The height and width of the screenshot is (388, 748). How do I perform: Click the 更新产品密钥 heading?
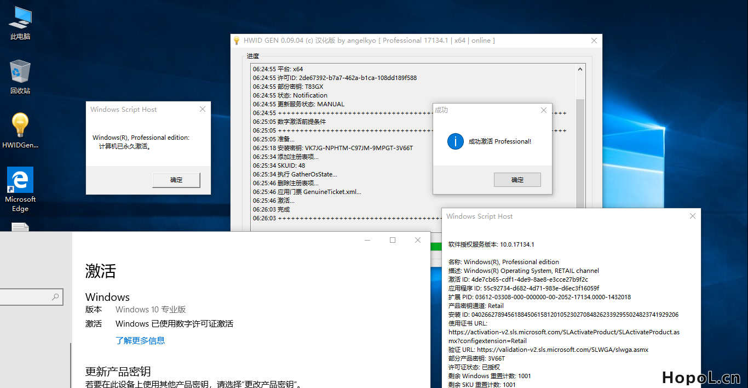pos(118,372)
